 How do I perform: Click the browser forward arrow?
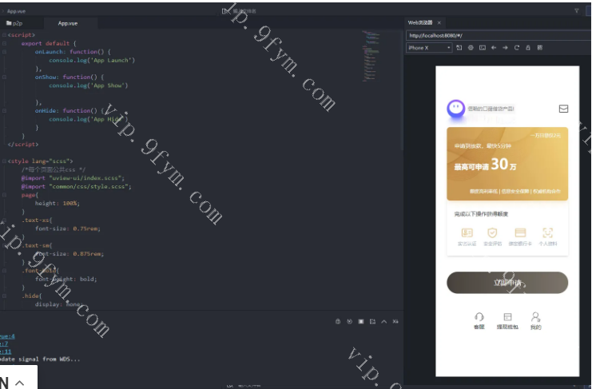coord(505,48)
